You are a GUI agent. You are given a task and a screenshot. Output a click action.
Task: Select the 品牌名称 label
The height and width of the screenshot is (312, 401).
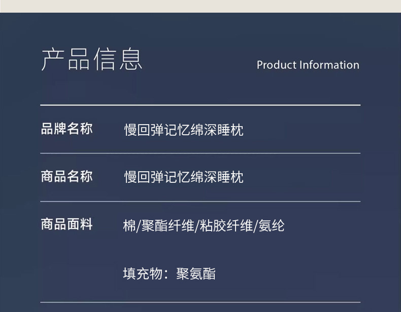[x=66, y=129]
